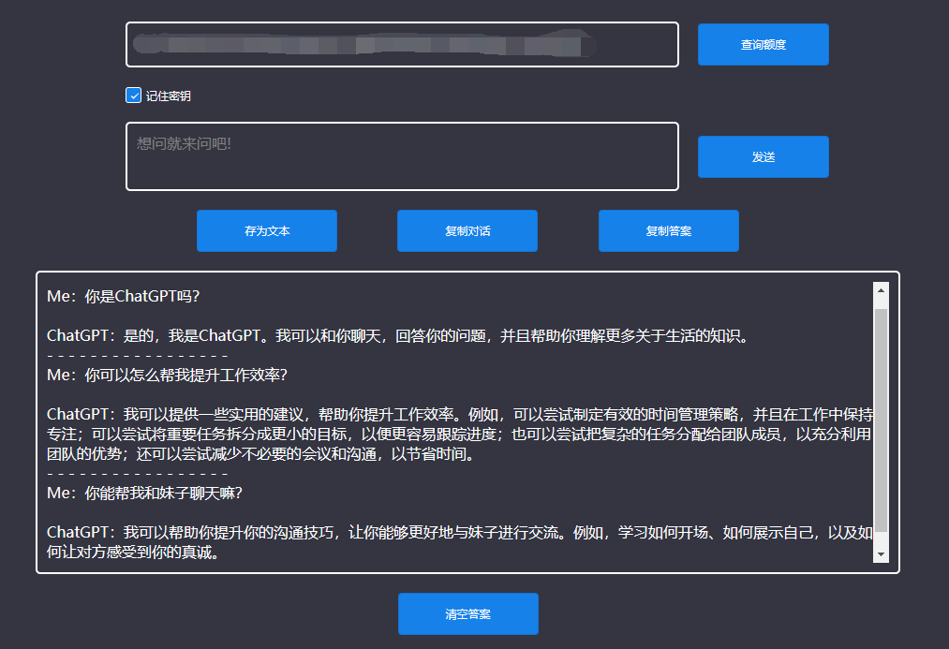The width and height of the screenshot is (949, 649).
Task: Click the 想问就来问吧 question input box
Action: [x=402, y=156]
